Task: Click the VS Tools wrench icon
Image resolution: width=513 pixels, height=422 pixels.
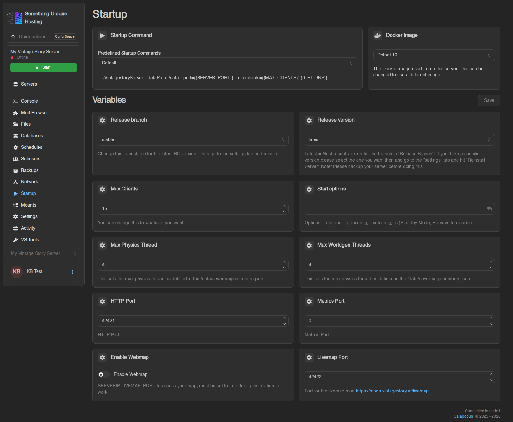Action: coord(15,240)
